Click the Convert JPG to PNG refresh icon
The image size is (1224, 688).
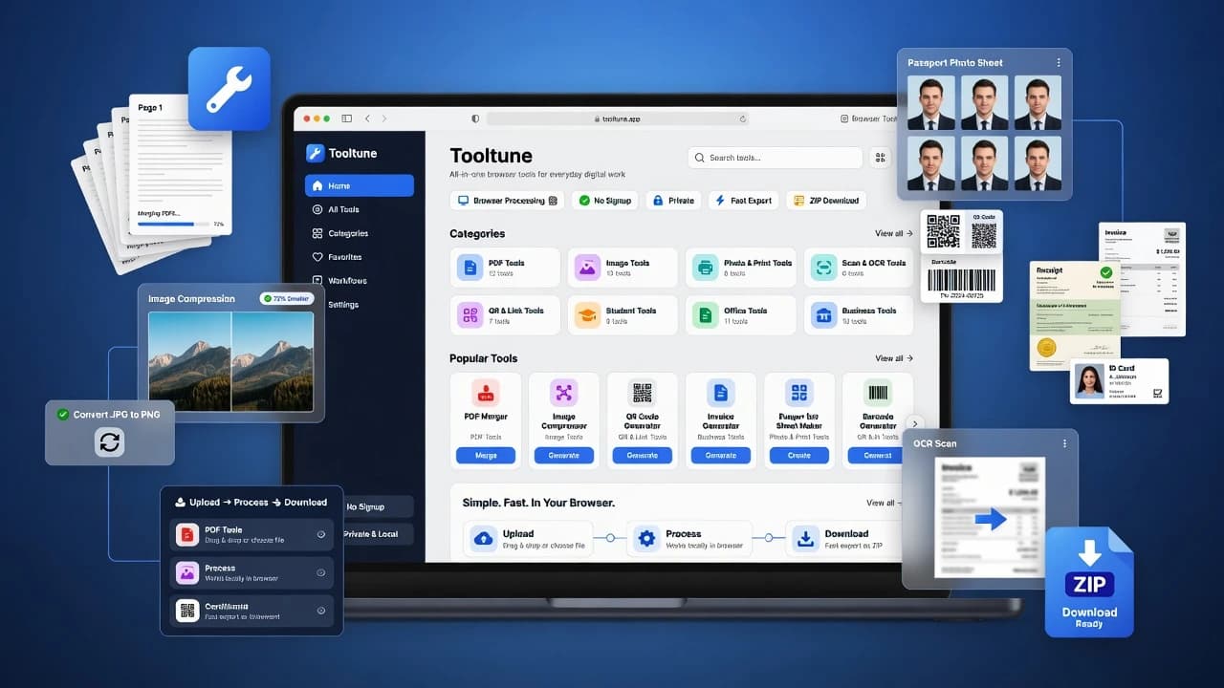point(110,441)
